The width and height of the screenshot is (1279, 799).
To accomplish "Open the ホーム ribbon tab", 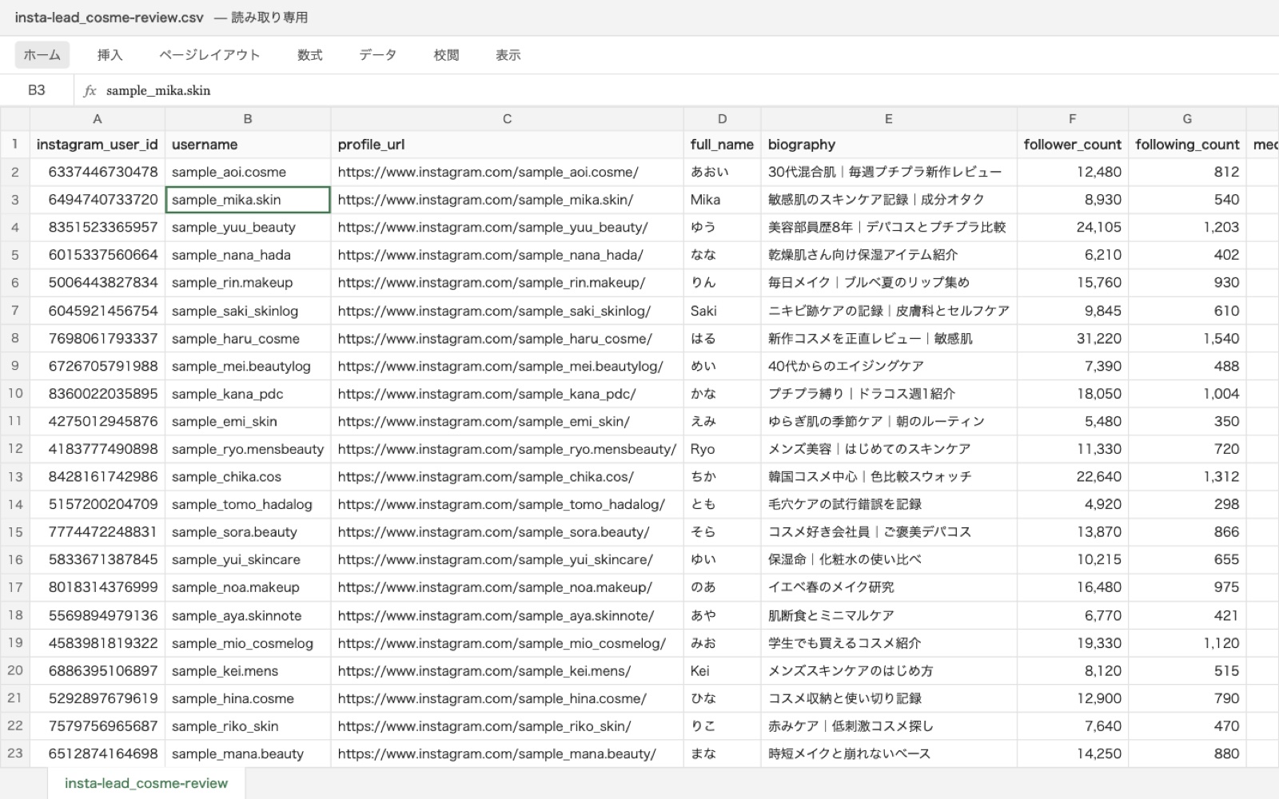I will (x=42, y=55).
